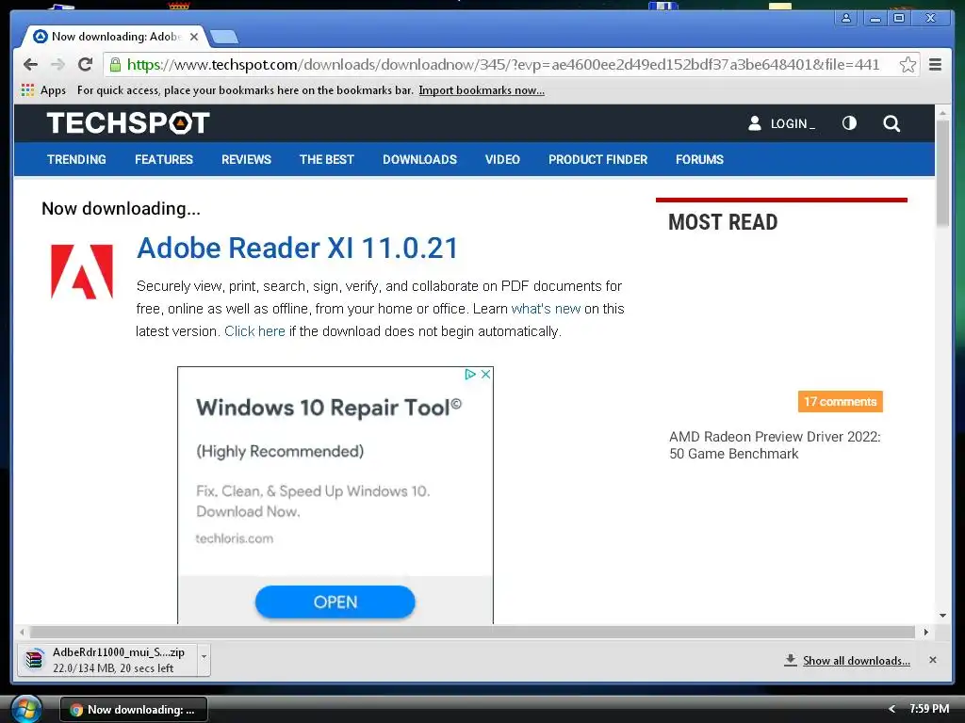Click the scroll up arrow
Viewport: 965px width, 723px height.
[942, 113]
